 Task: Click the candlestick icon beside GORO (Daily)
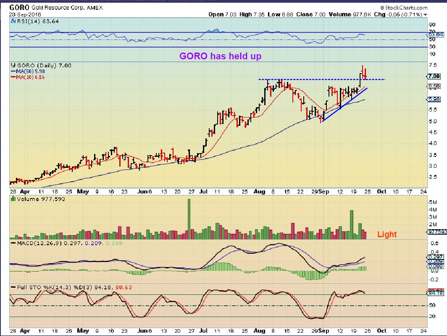[13, 65]
